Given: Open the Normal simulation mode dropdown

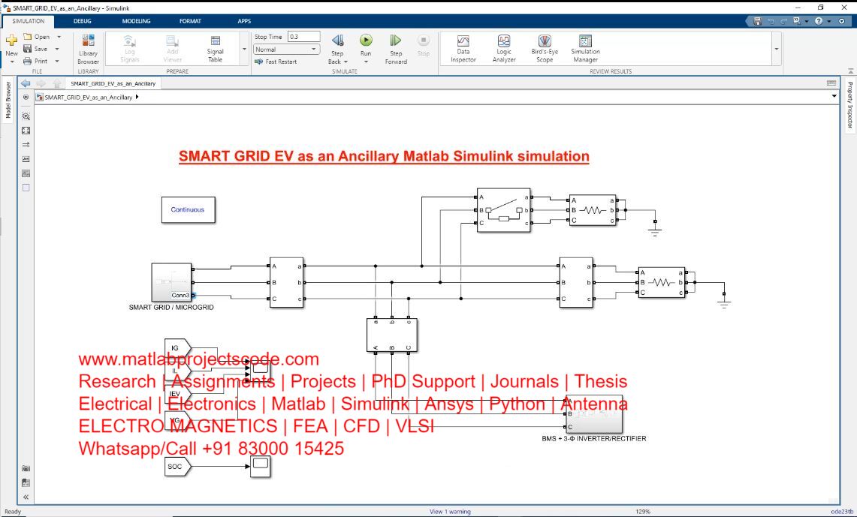Looking at the screenshot, I should pos(287,50).
